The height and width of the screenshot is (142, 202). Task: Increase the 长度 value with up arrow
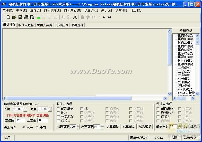click(25, 108)
